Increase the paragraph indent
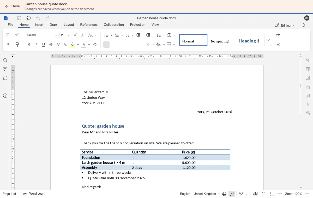The width and height of the screenshot is (313, 198). tap(148, 35)
